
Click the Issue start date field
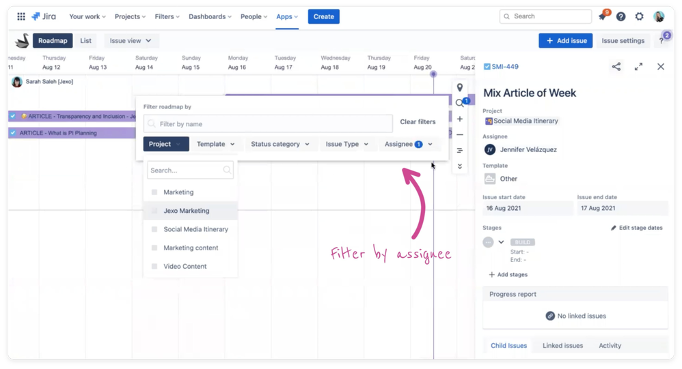[528, 208]
